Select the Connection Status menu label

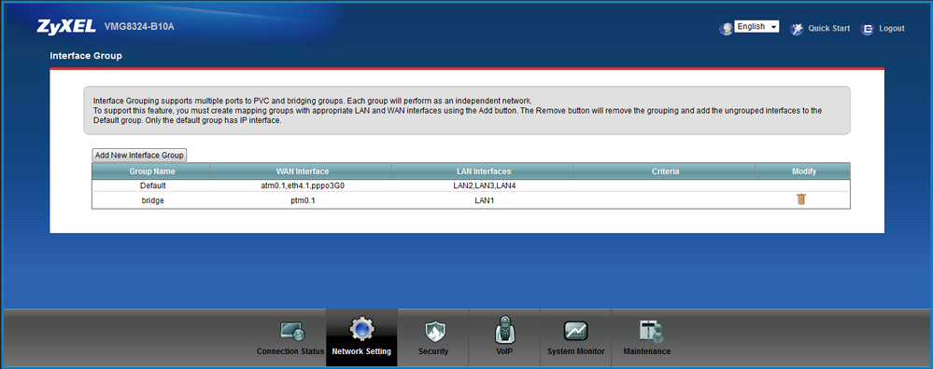pyautogui.click(x=290, y=351)
